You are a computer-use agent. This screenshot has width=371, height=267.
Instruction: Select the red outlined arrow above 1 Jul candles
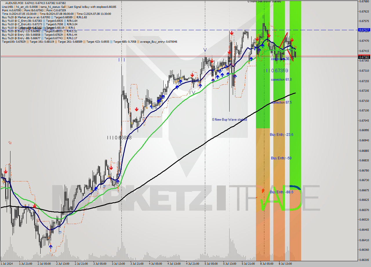[x=10, y=142]
